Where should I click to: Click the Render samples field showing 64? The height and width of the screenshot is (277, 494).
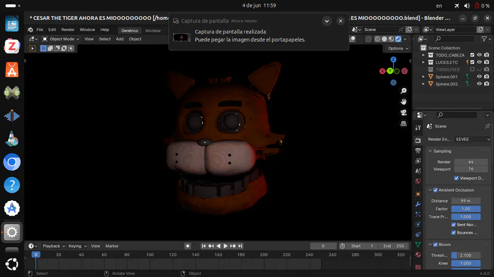tap(470, 162)
